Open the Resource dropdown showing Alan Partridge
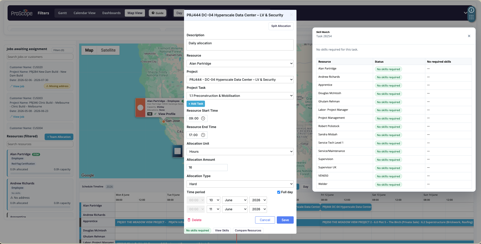 pyautogui.click(x=240, y=64)
